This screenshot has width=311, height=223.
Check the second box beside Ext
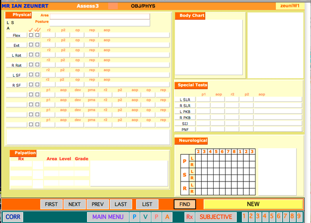(37, 45)
